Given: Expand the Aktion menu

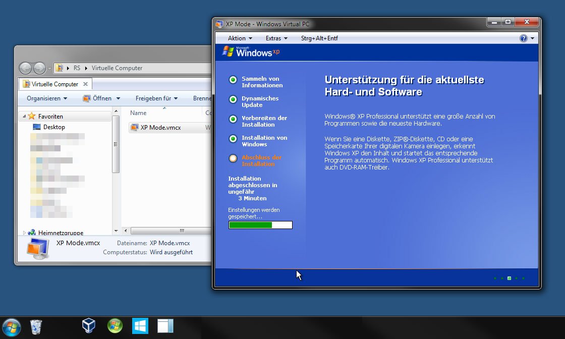Looking at the screenshot, I should click(240, 38).
